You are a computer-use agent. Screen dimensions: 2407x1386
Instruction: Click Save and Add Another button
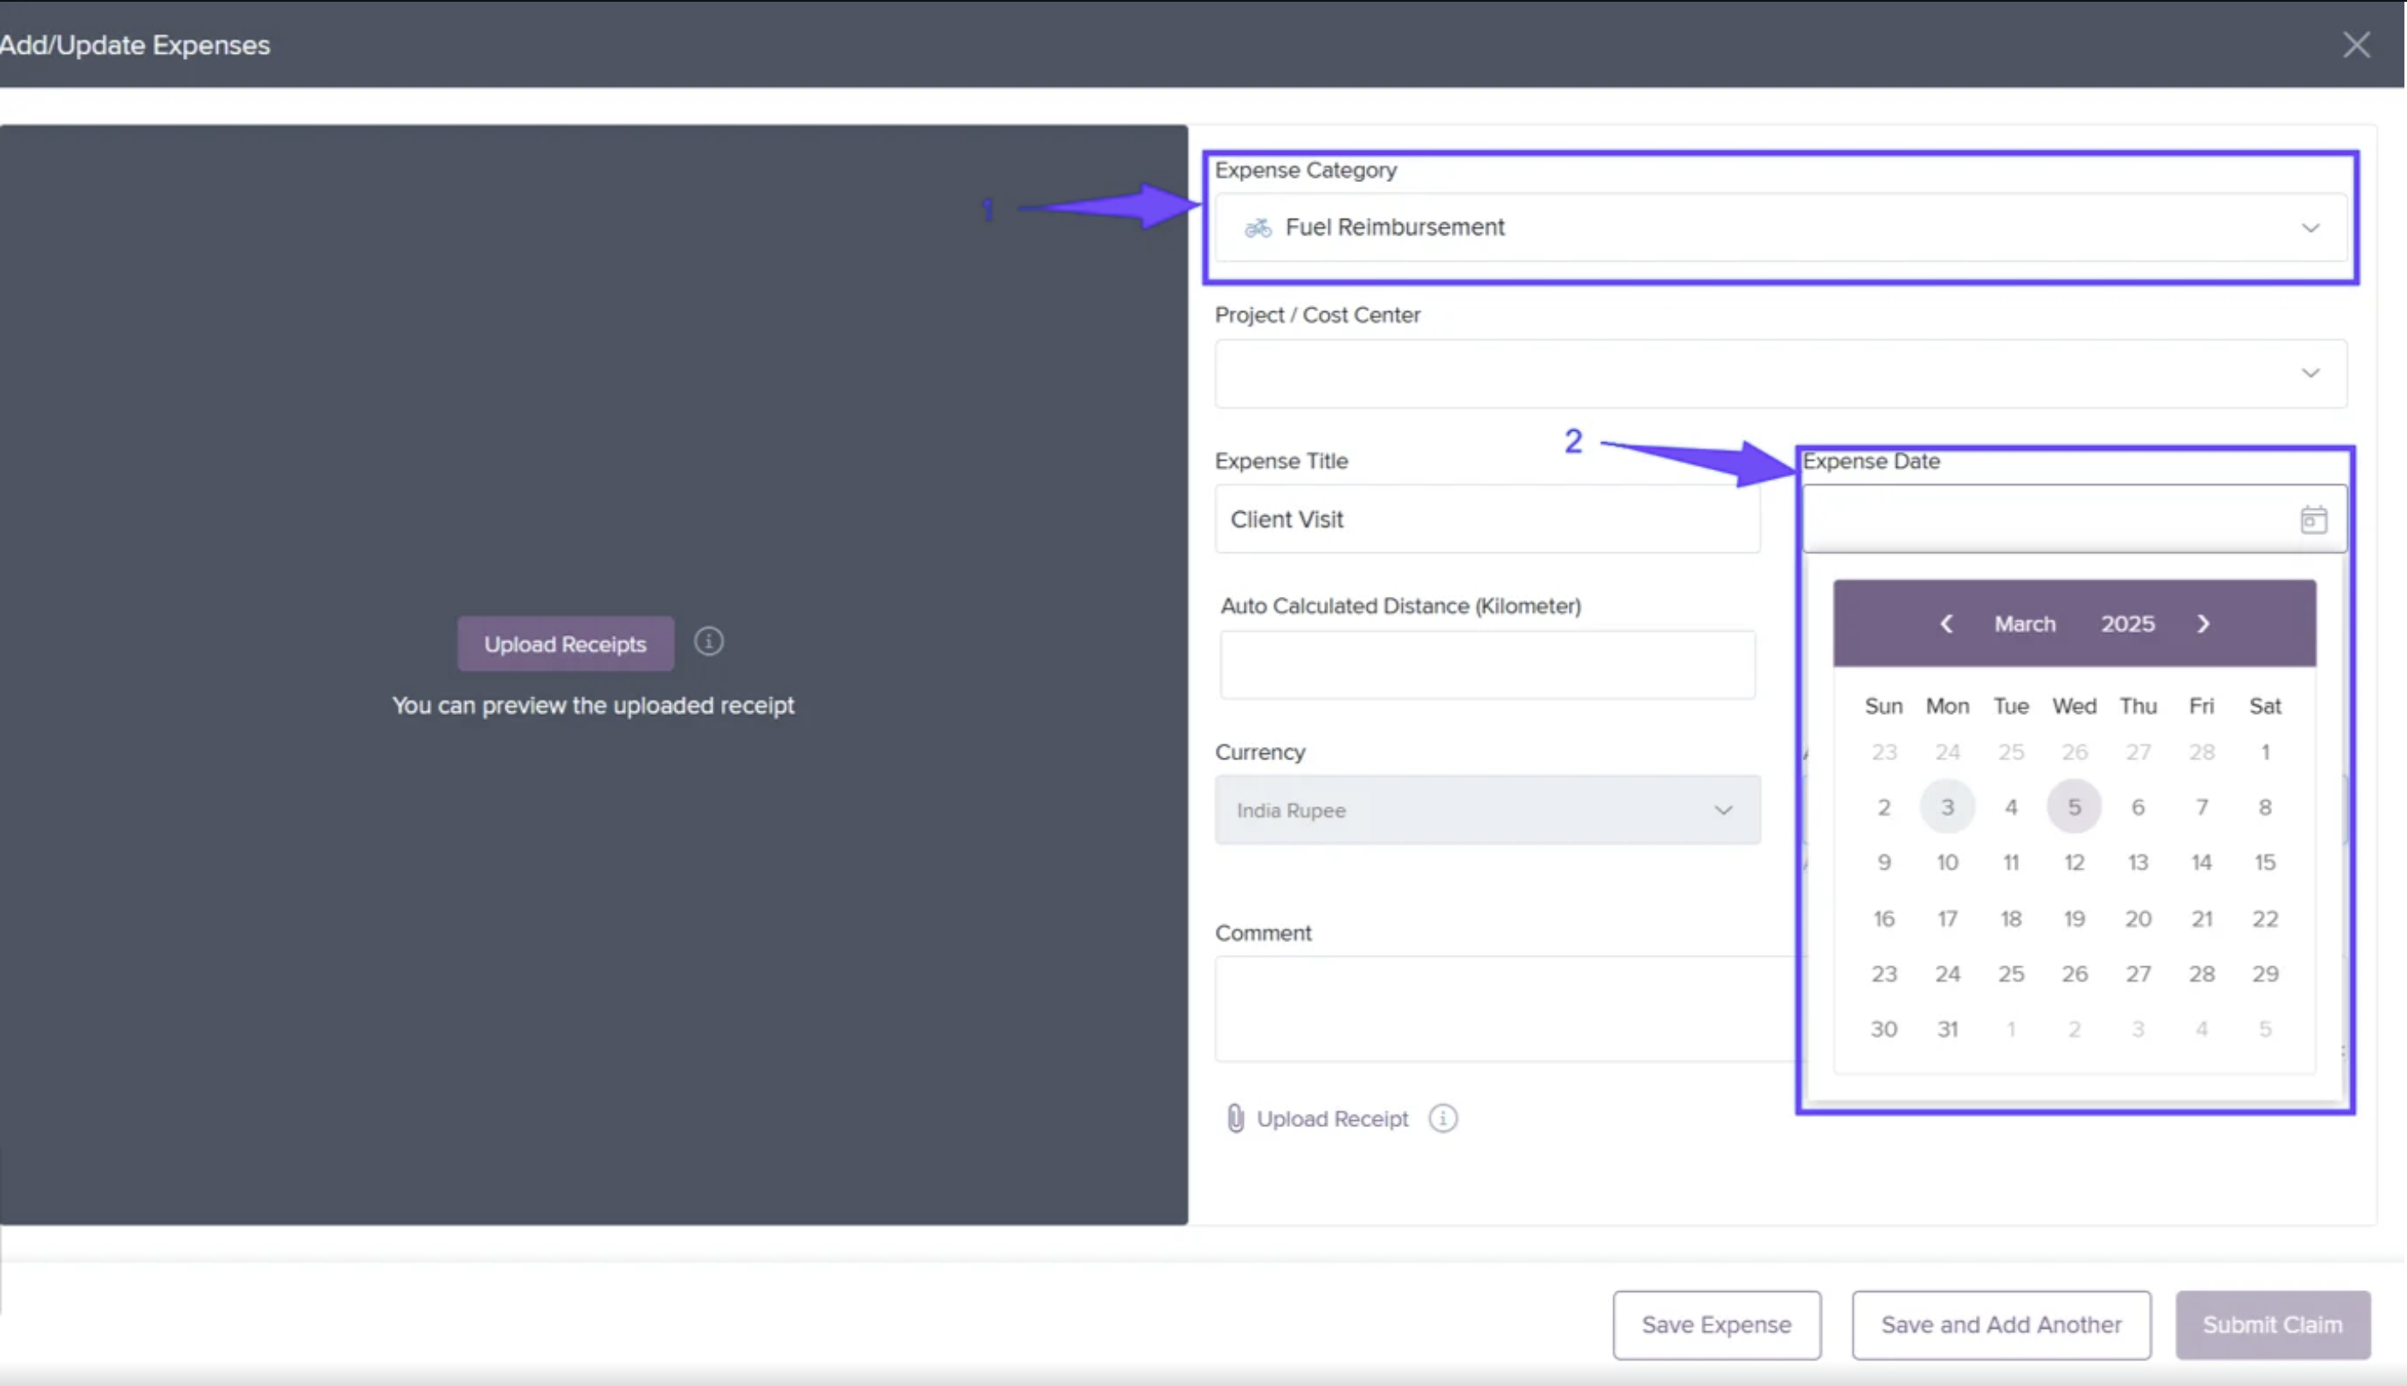[2001, 1324]
